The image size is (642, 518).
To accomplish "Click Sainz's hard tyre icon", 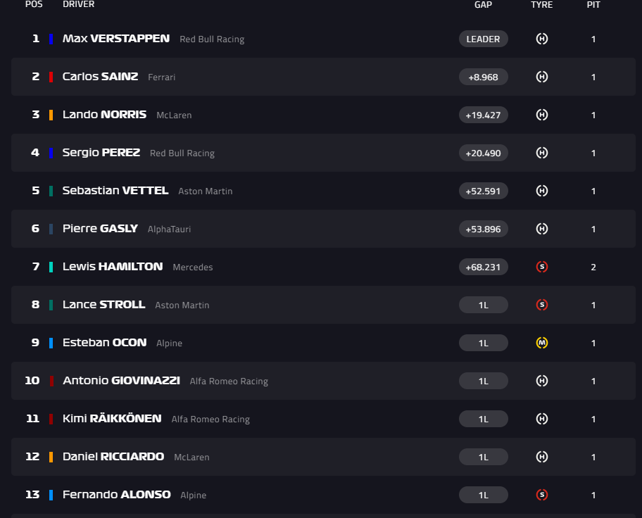I will (542, 77).
